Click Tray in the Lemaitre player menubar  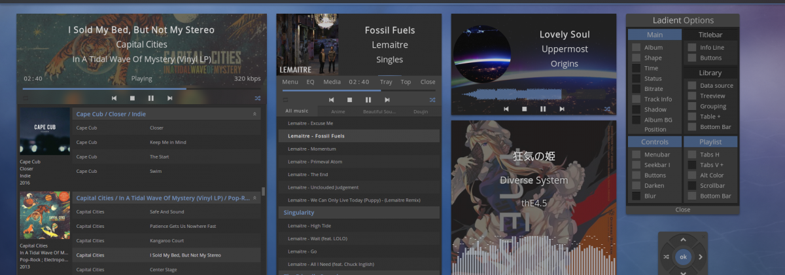tap(386, 82)
